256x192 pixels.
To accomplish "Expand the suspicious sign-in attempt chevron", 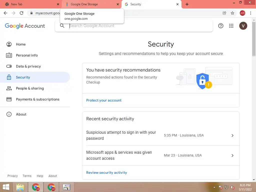I will pyautogui.click(x=232, y=135).
